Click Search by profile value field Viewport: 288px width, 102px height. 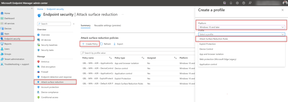pos(138,53)
